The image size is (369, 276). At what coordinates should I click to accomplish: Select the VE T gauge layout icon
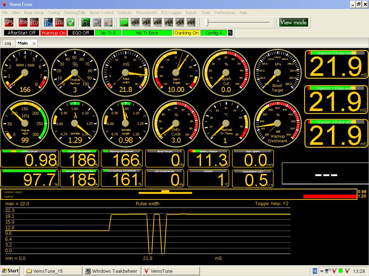tap(169, 23)
